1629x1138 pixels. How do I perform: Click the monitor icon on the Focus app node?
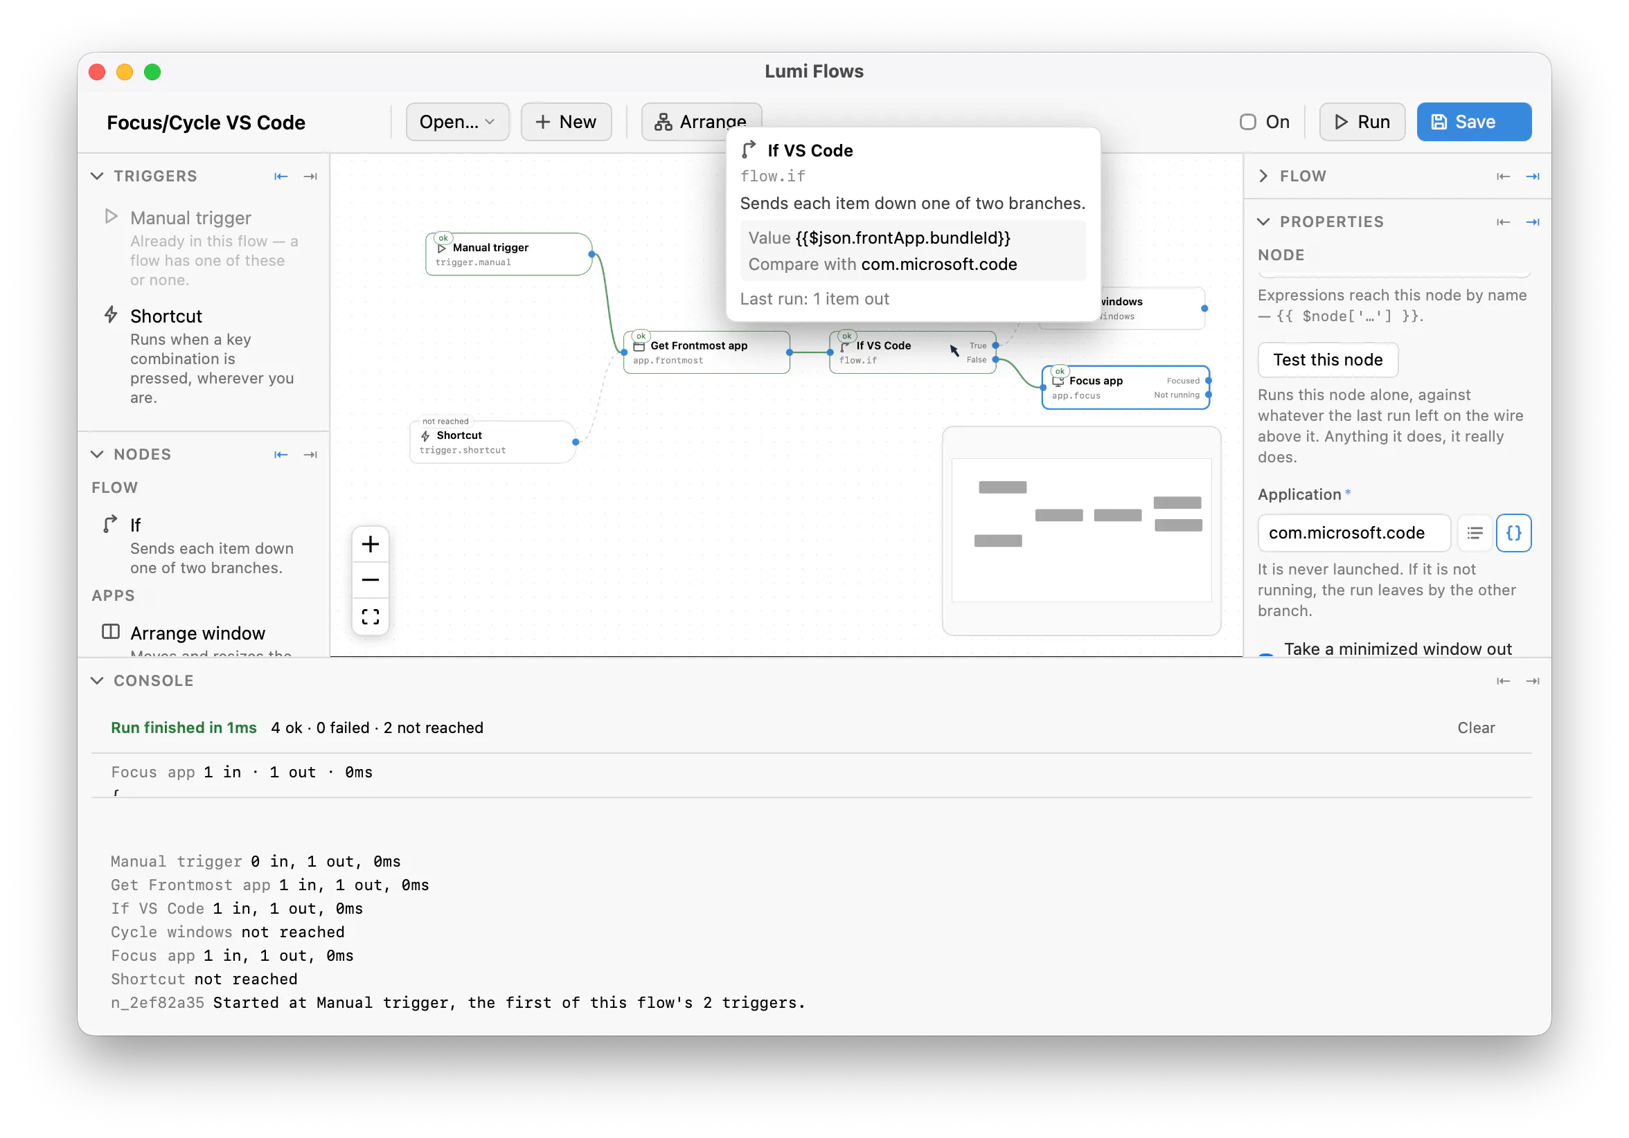[1057, 381]
